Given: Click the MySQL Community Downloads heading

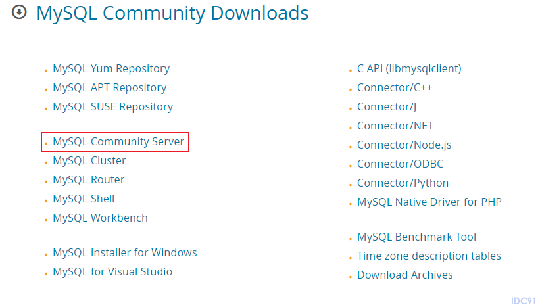Looking at the screenshot, I should coord(172,14).
